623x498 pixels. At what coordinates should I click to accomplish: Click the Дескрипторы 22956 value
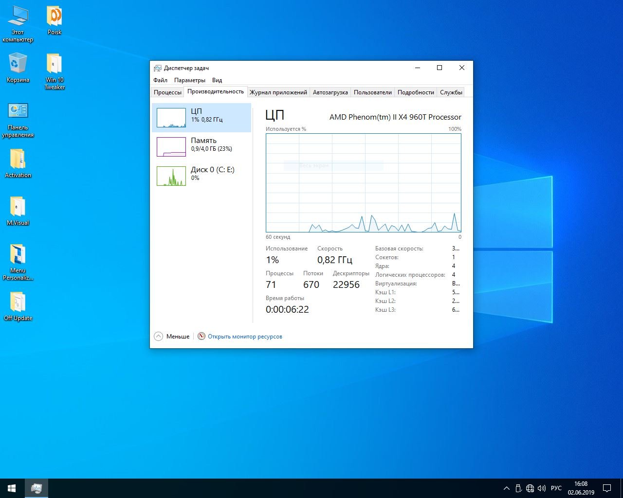coord(346,285)
